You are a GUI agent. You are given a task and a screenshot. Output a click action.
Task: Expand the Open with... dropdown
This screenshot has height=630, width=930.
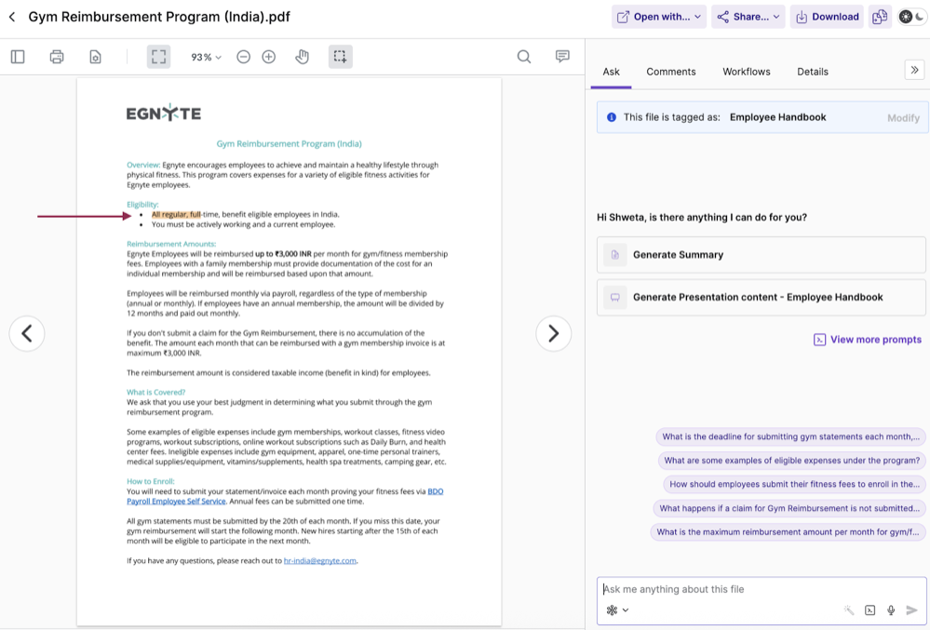pos(658,16)
